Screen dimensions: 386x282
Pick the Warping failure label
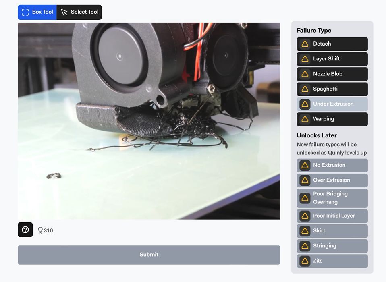pyautogui.click(x=332, y=119)
